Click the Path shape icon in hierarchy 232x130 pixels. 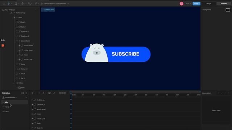(x=20, y=87)
